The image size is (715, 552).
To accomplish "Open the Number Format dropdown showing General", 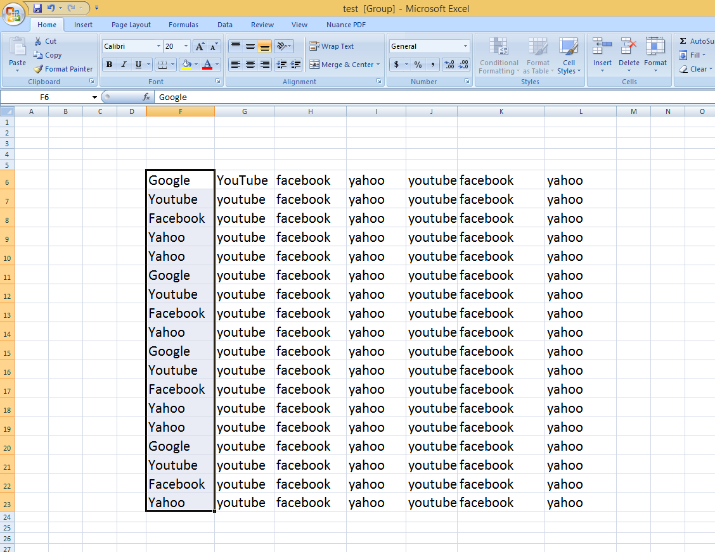I will pyautogui.click(x=429, y=46).
